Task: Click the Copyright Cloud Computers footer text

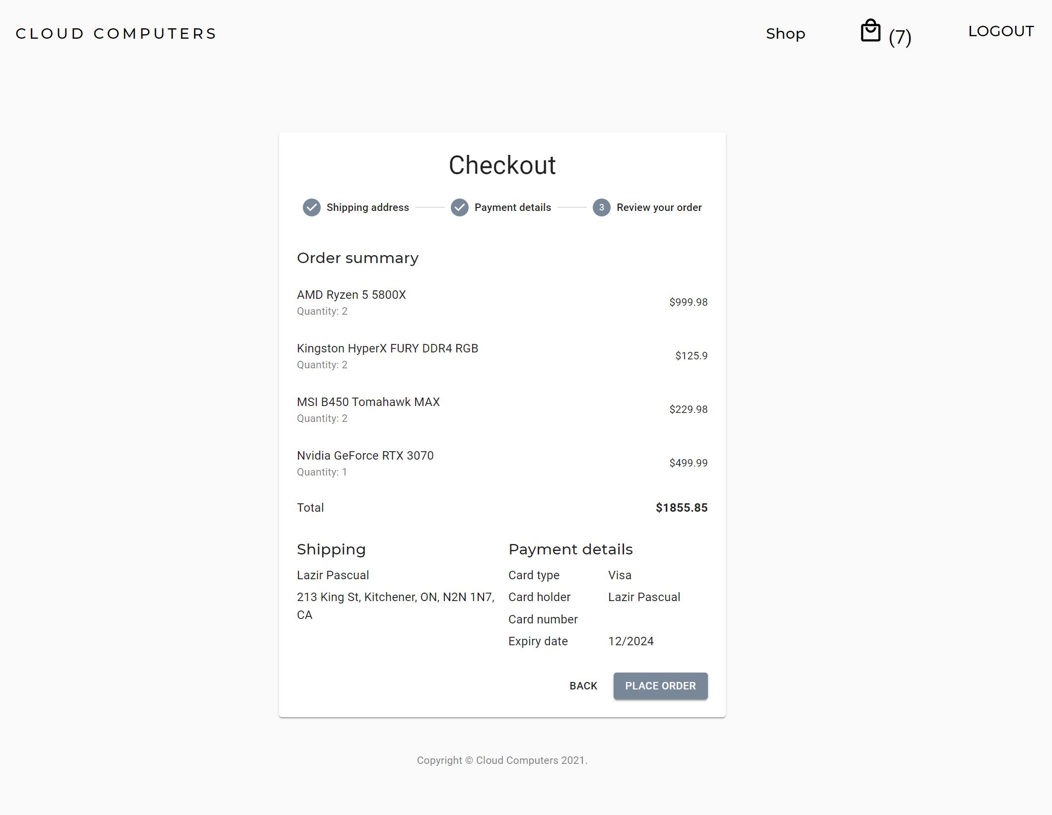Action: pyautogui.click(x=502, y=760)
